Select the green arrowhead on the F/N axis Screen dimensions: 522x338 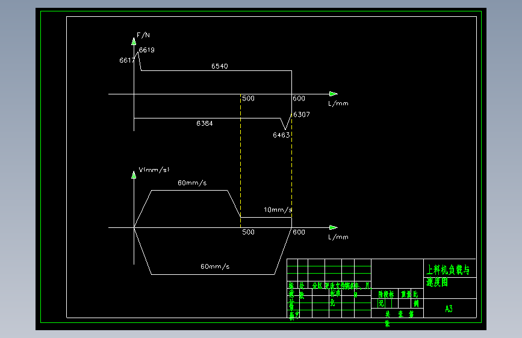(x=134, y=41)
